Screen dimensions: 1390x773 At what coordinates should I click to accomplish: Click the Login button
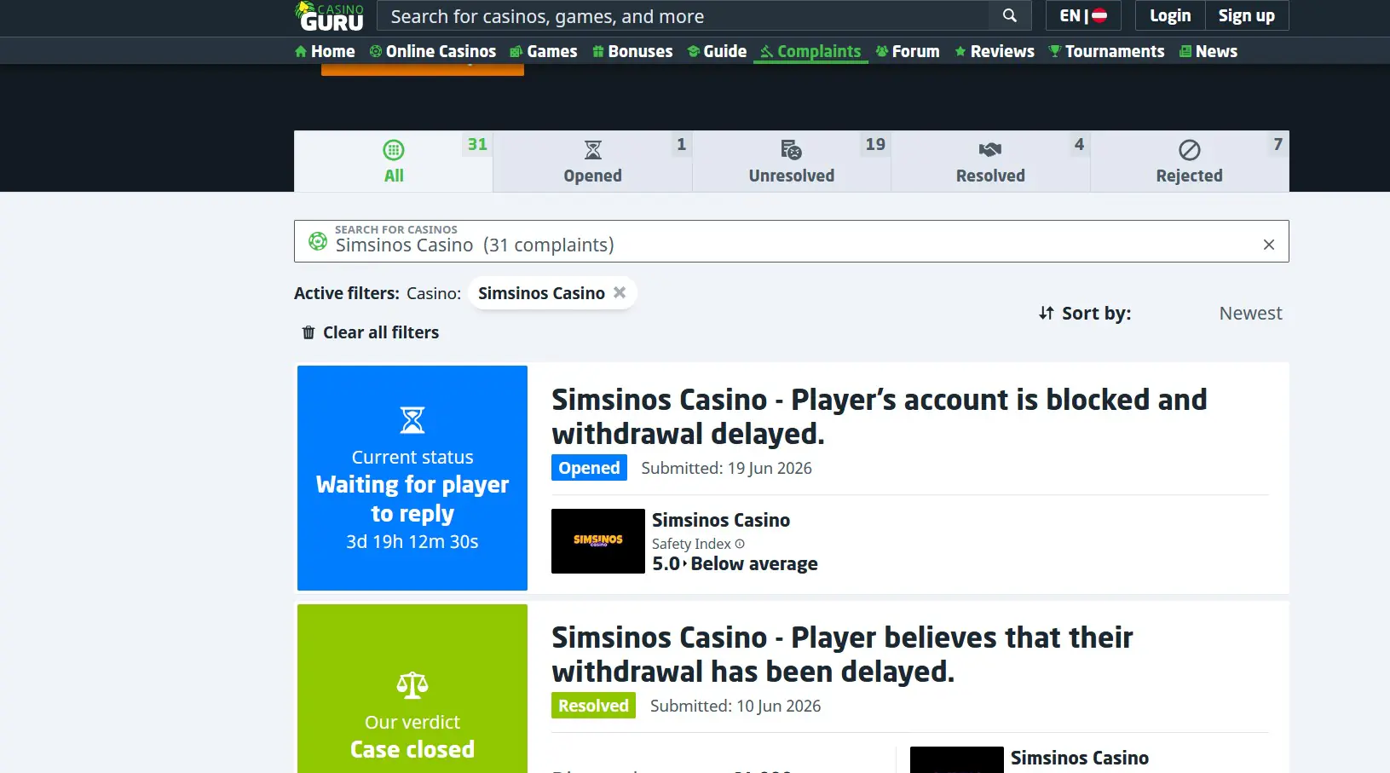[1170, 15]
